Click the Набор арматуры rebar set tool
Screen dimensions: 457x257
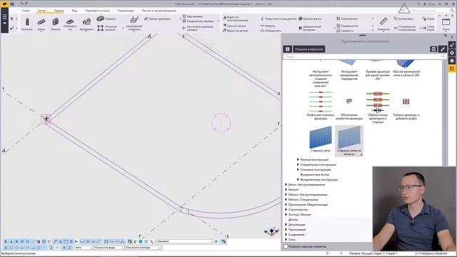[157, 19]
